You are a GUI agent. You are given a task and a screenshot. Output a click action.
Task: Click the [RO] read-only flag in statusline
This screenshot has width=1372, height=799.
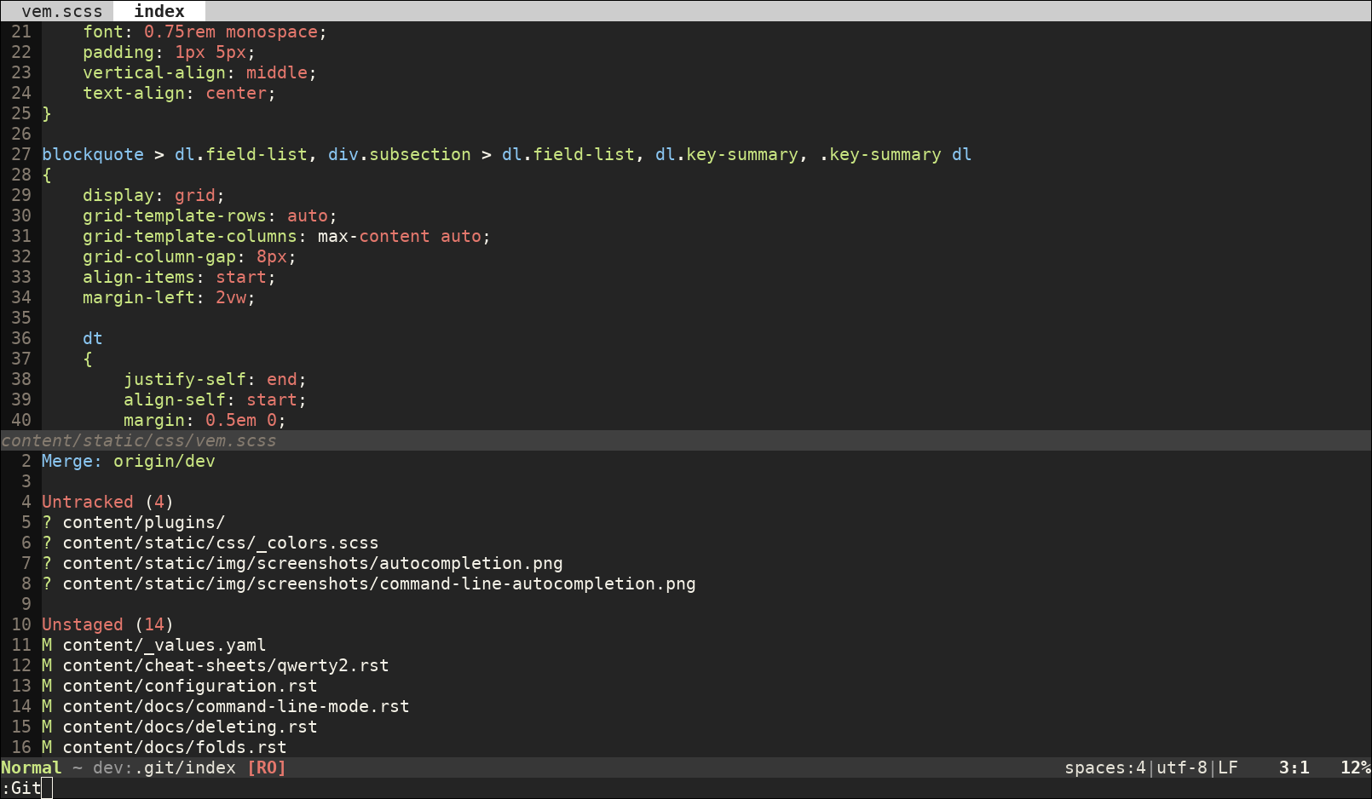(x=266, y=767)
